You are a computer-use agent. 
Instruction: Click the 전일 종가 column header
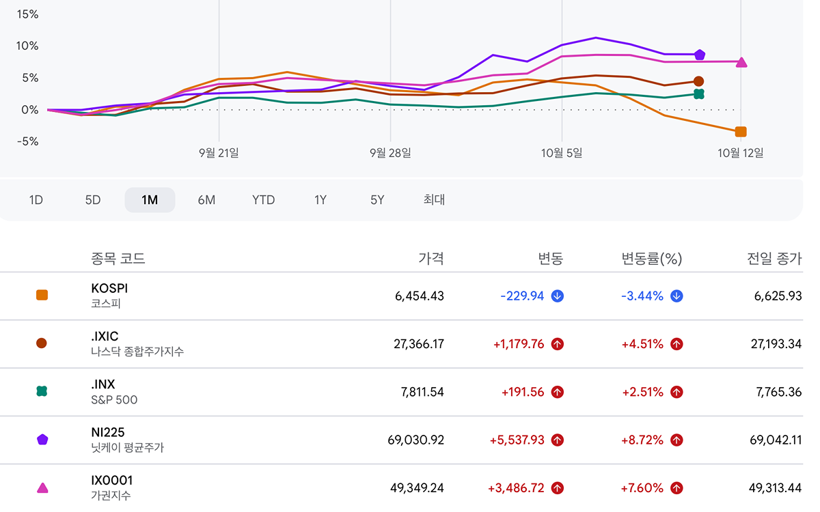pyautogui.click(x=775, y=259)
